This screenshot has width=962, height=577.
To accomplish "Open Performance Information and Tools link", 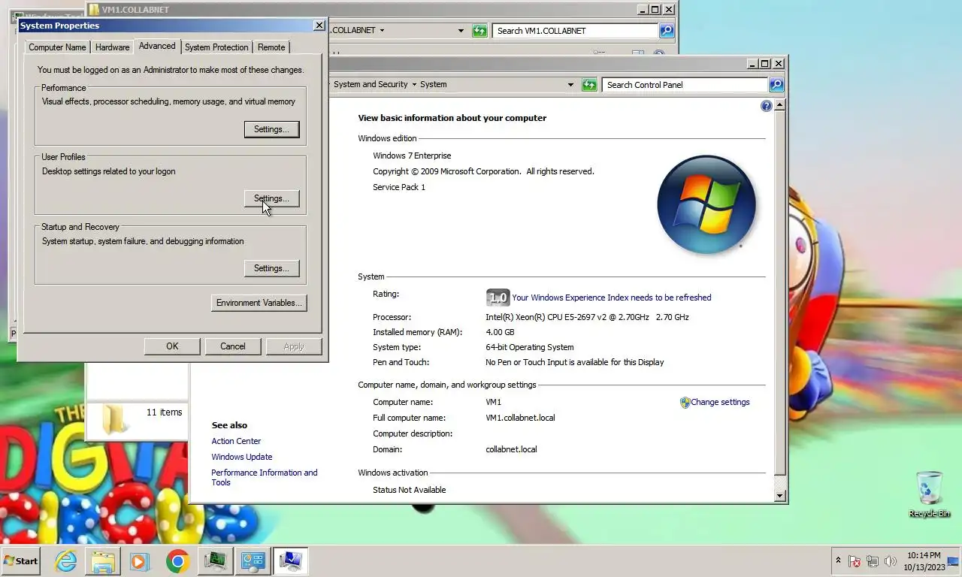I will [265, 477].
